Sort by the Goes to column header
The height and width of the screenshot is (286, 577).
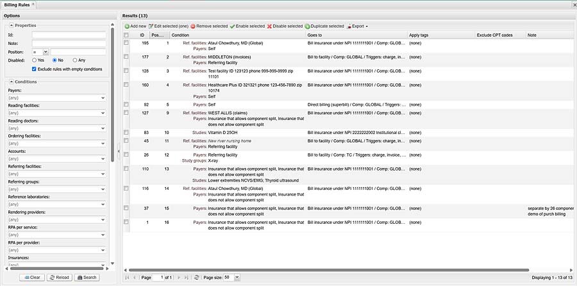coord(355,35)
